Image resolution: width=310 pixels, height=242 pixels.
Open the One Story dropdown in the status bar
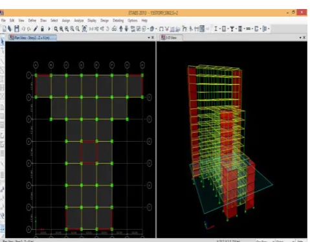[265, 241]
